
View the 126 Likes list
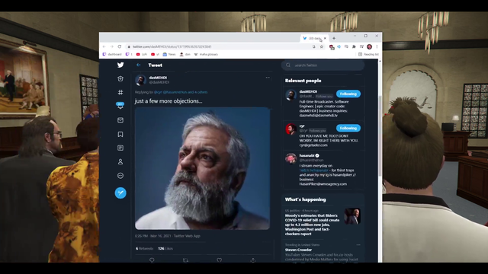pos(165,249)
